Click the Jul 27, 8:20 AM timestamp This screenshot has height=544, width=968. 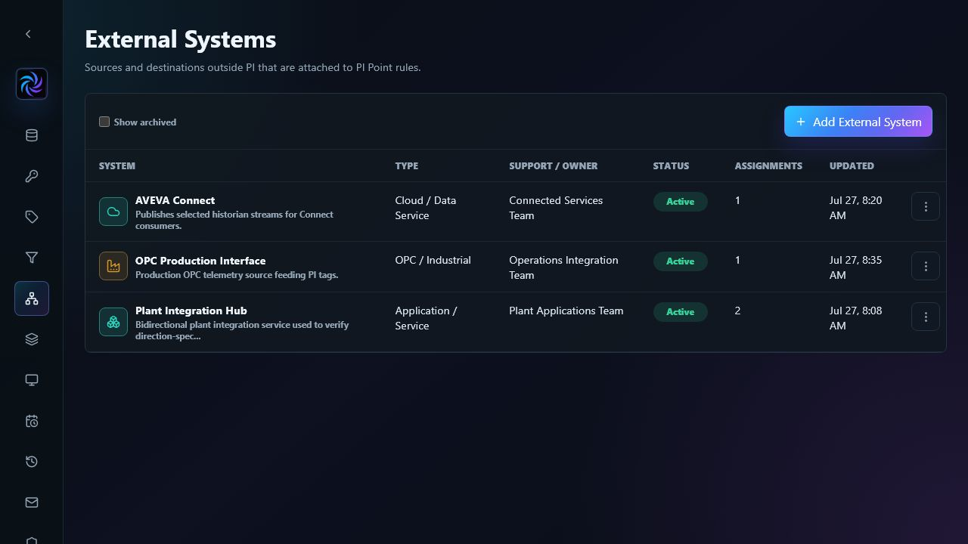(855, 208)
